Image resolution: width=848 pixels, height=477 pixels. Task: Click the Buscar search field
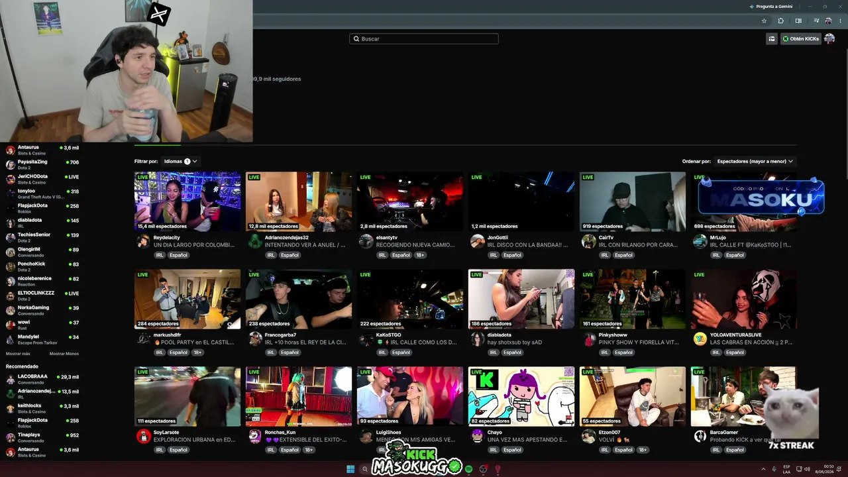click(x=424, y=38)
